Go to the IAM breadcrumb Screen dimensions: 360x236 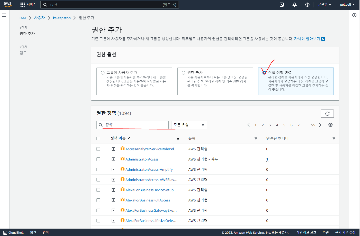click(23, 18)
